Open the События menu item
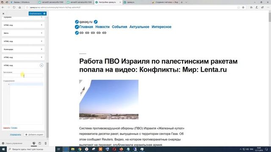Image resolution: width=271 pixels, height=152 pixels. point(119,27)
